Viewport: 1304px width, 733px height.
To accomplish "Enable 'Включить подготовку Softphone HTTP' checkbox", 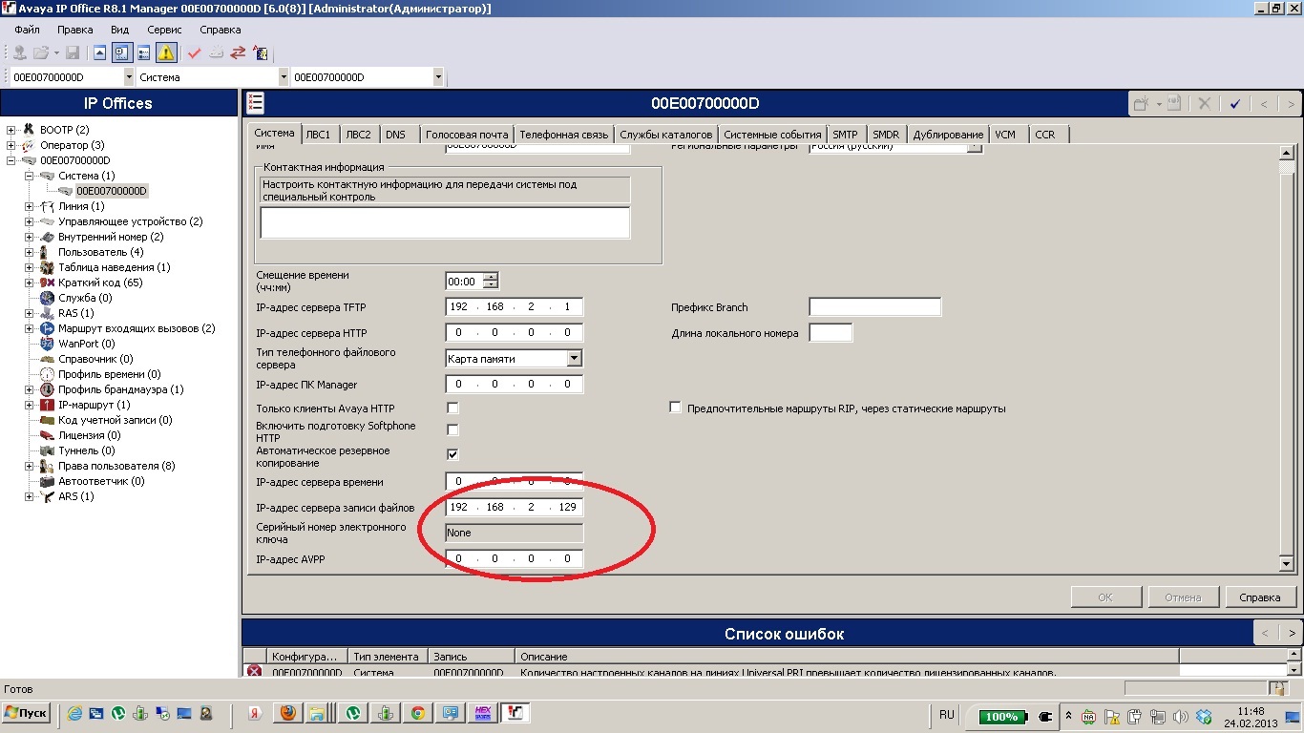I will tap(452, 430).
